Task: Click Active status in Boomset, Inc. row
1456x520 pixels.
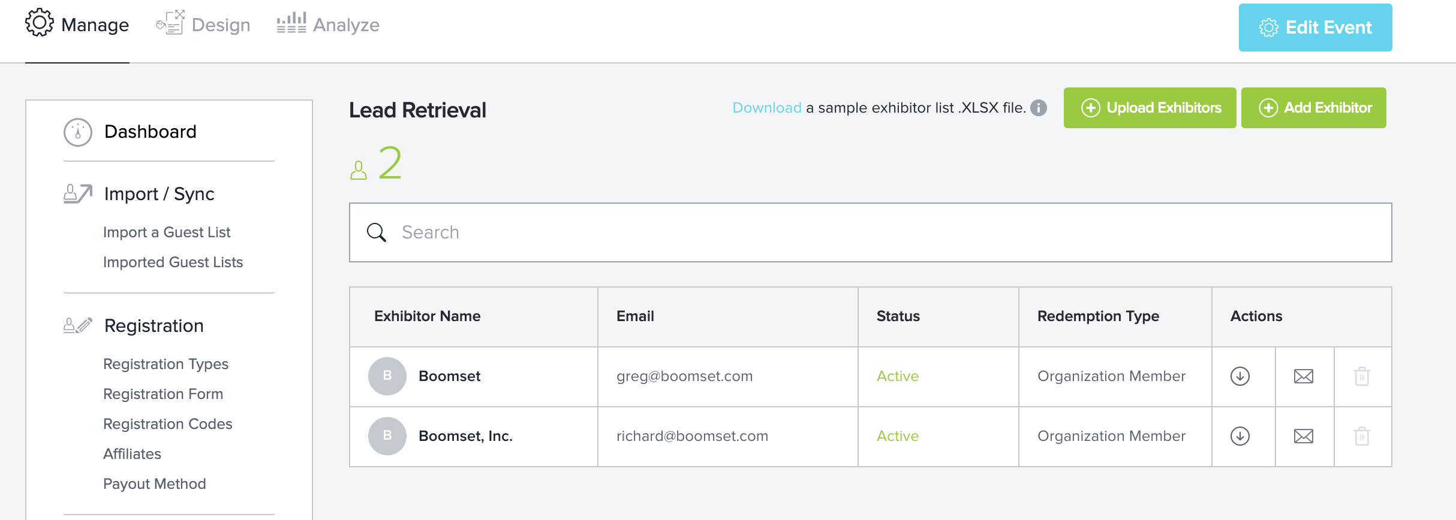Action: (898, 436)
